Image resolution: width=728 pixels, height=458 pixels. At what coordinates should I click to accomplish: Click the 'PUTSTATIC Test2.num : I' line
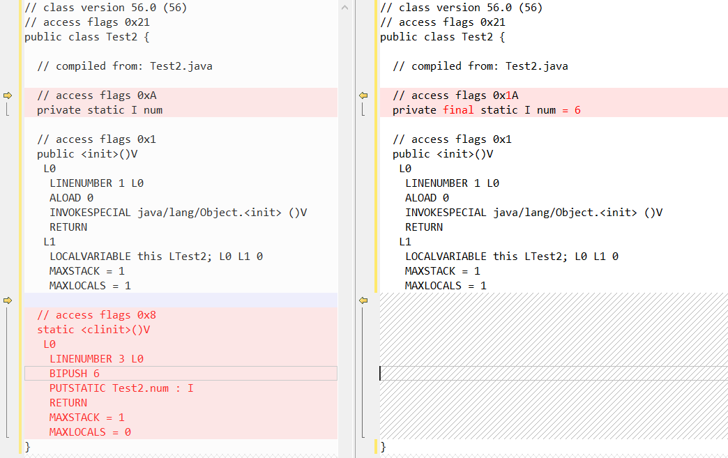[121, 388]
